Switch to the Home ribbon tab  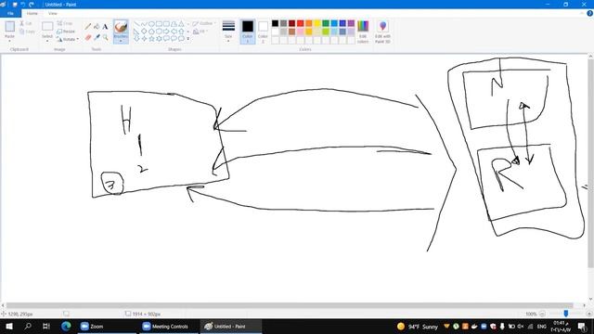32,13
